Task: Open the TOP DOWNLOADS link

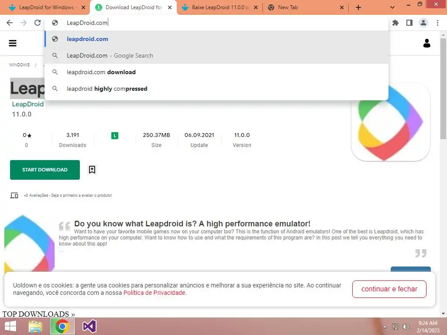Action: coord(38,314)
